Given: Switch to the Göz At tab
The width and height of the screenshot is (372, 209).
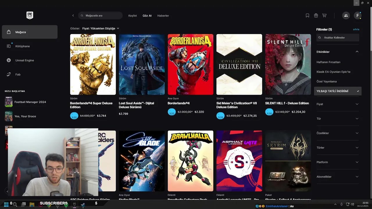Looking at the screenshot, I should coord(147,16).
